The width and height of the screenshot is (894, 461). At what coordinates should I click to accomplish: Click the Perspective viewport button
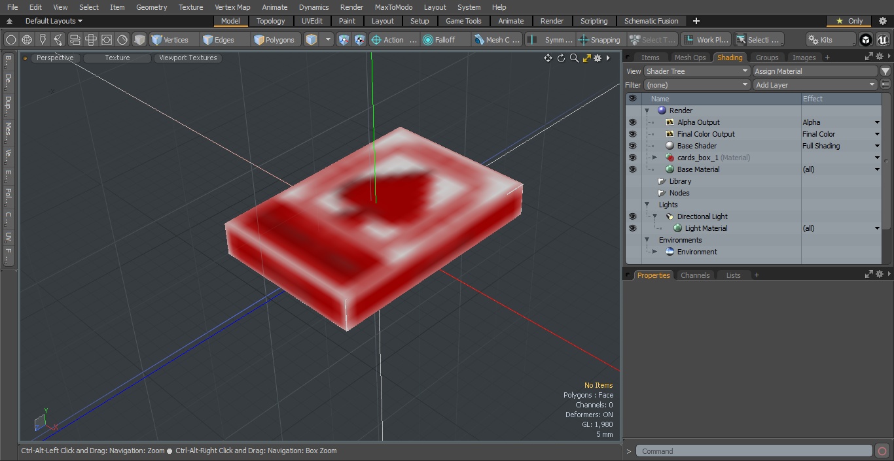click(55, 58)
